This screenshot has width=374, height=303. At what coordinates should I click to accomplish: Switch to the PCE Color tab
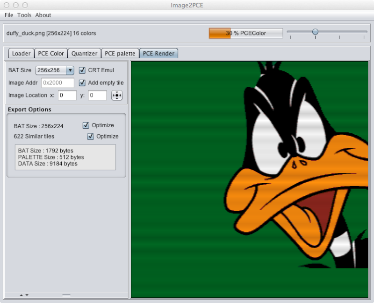pyautogui.click(x=51, y=53)
